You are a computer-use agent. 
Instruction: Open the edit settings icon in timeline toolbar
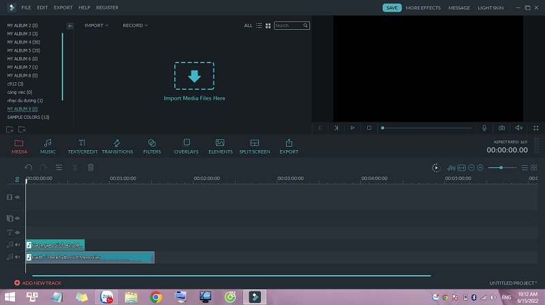point(59,168)
